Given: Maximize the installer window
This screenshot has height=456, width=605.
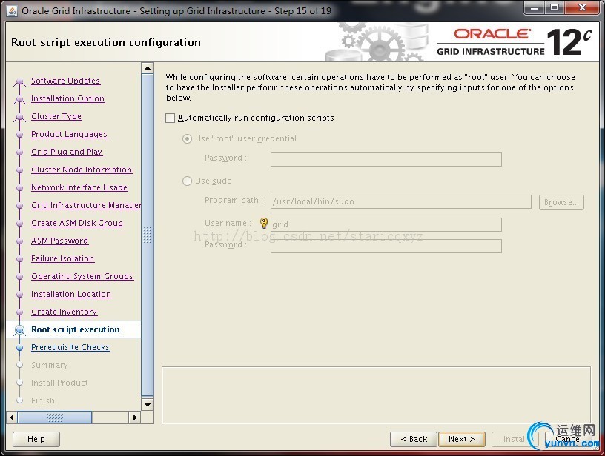Looking at the screenshot, I should click(x=554, y=7).
